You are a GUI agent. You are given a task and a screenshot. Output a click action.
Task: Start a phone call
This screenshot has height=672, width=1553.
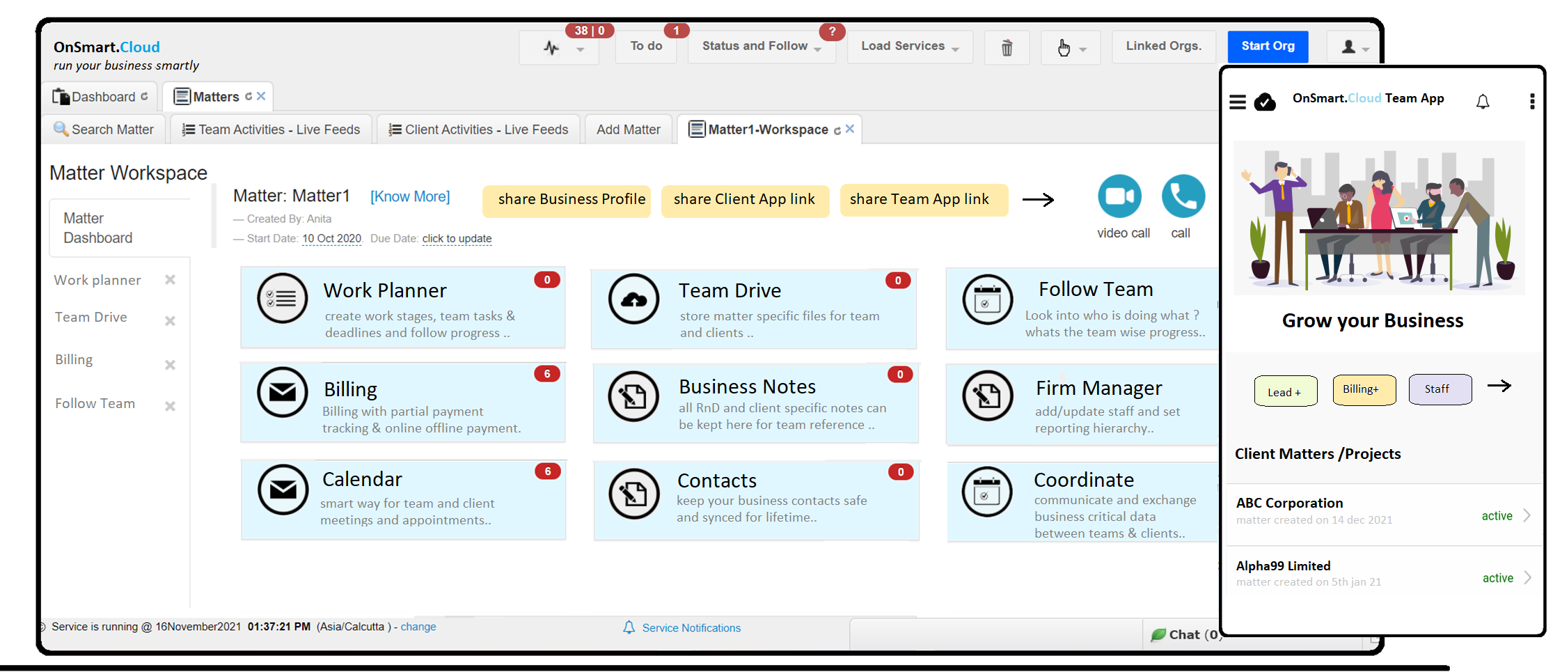(1183, 196)
